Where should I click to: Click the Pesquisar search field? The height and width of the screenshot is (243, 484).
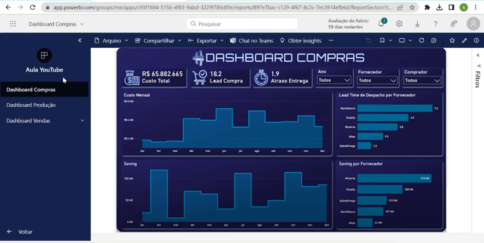click(241, 23)
